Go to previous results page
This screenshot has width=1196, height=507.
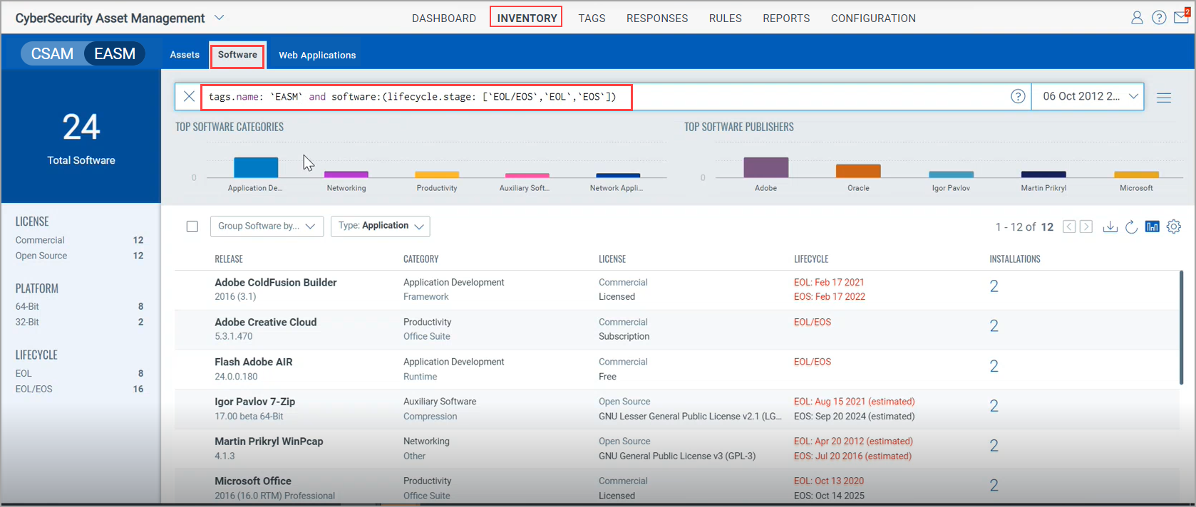coord(1069,226)
